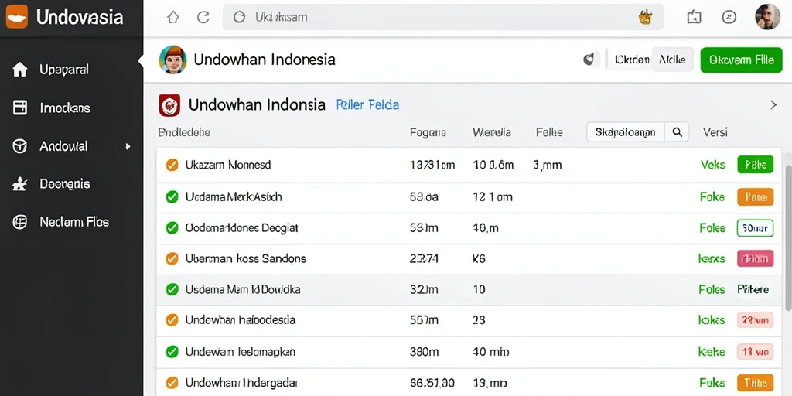The height and width of the screenshot is (396, 792).
Task: Click the Versi column header
Action: (715, 132)
